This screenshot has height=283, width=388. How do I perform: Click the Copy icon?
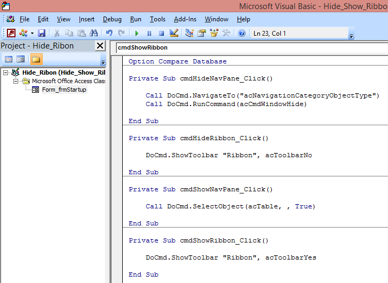69,33
